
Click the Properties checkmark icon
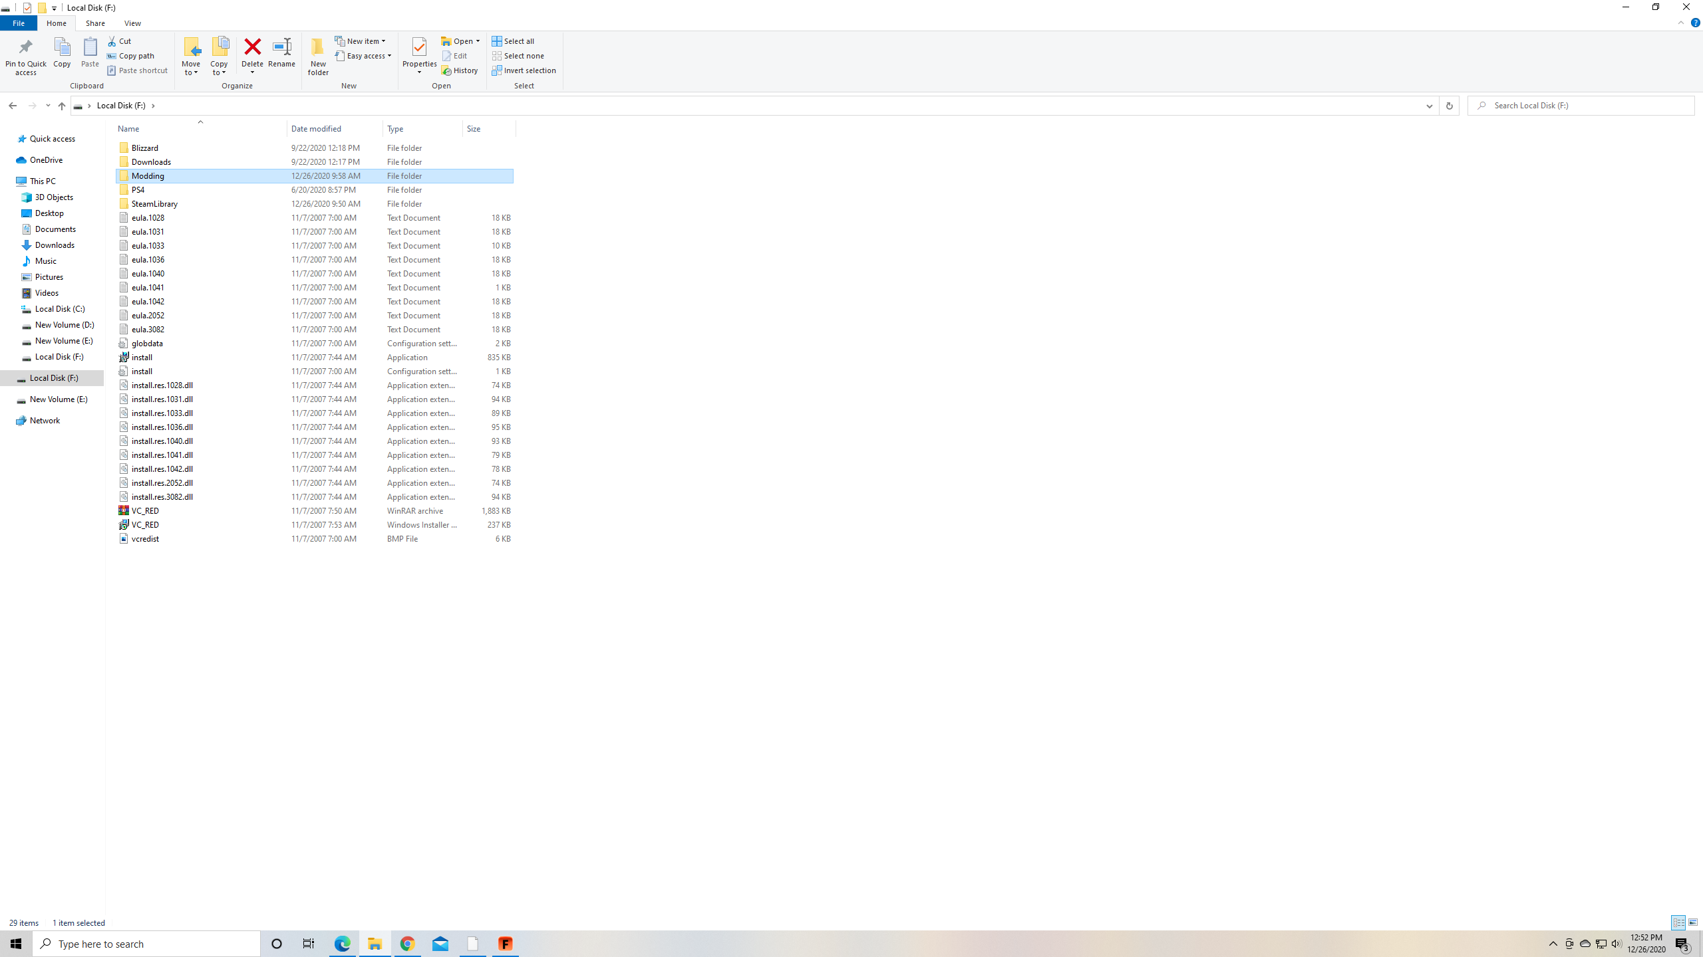pos(419,47)
